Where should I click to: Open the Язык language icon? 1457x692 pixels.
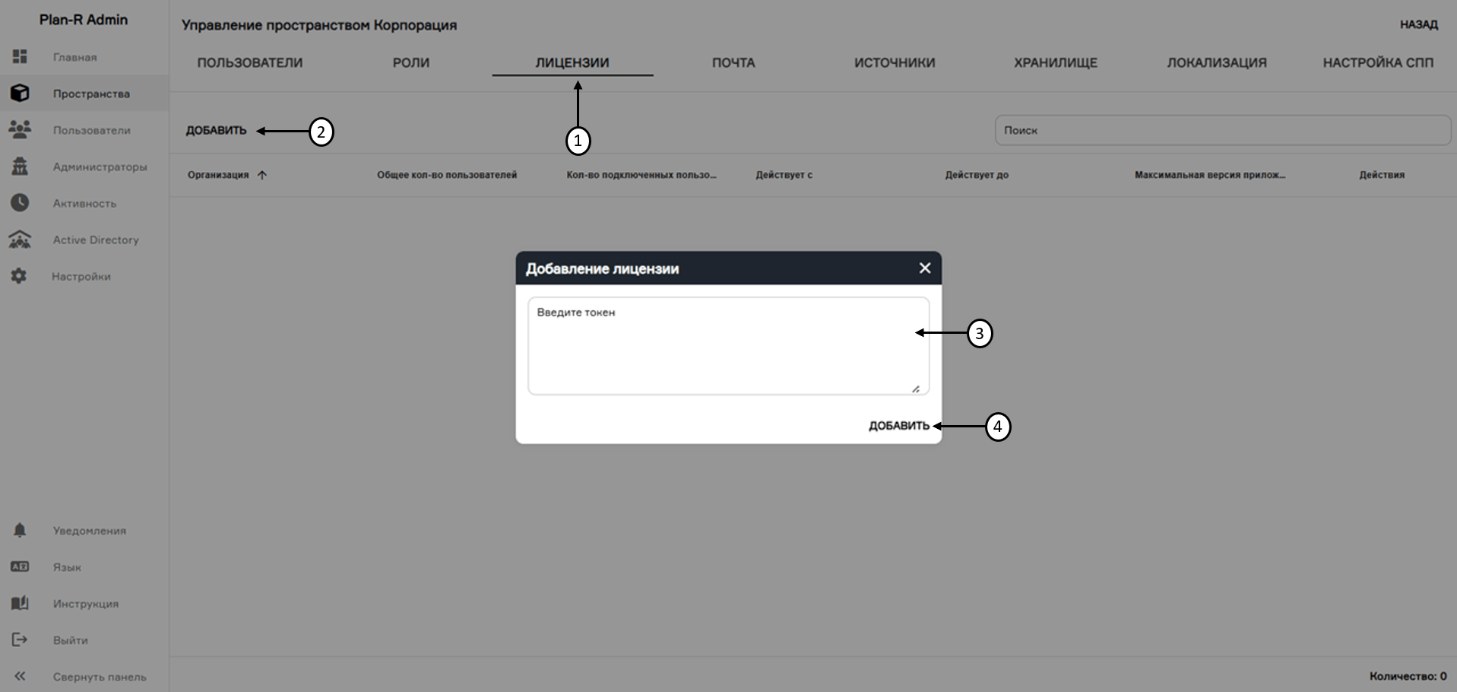pos(21,567)
